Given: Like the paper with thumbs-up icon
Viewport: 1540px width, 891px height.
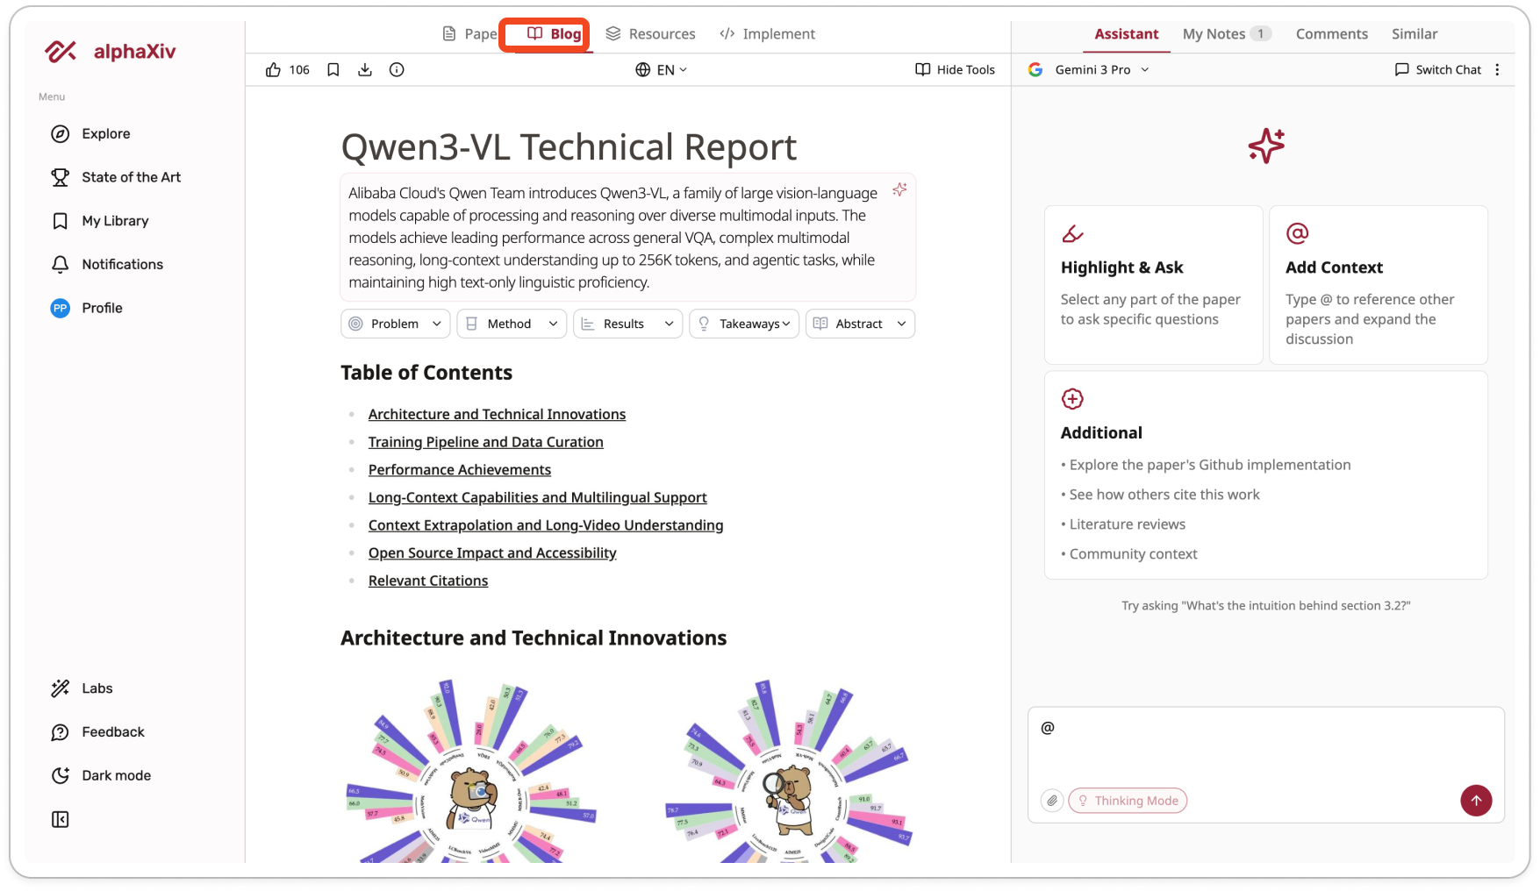Looking at the screenshot, I should pos(274,70).
